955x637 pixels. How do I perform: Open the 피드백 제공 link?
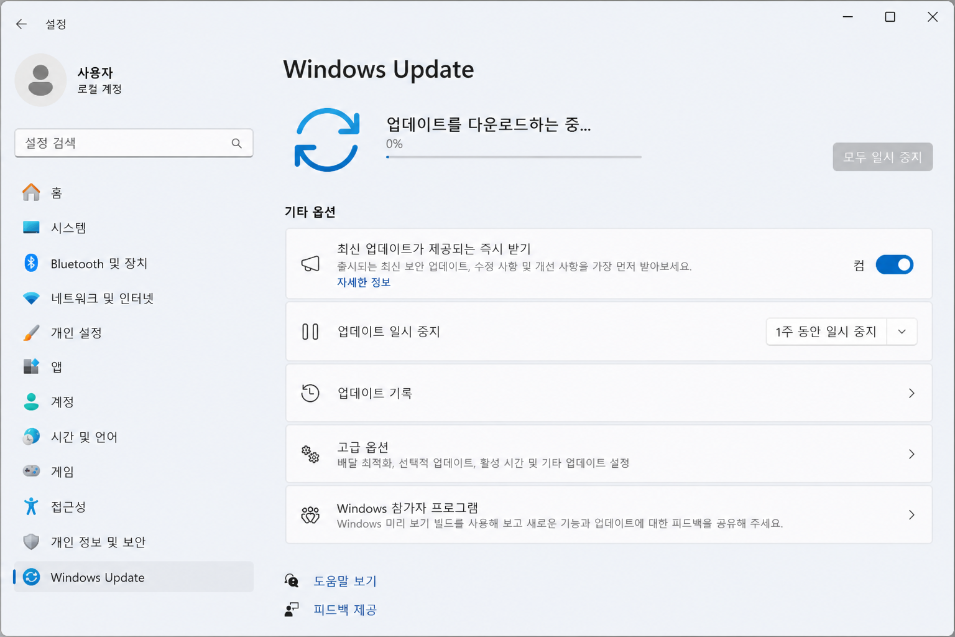point(345,610)
